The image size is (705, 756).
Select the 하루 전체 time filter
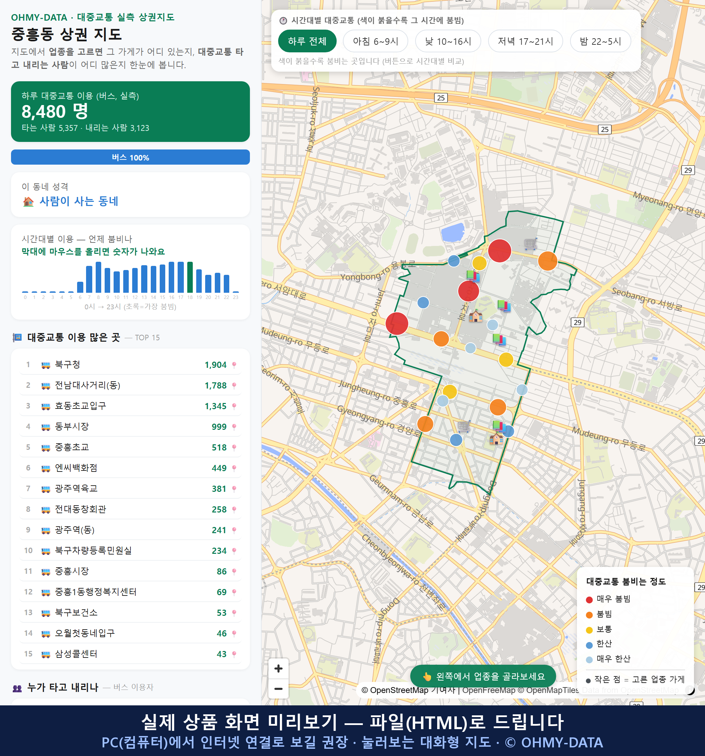pyautogui.click(x=307, y=41)
